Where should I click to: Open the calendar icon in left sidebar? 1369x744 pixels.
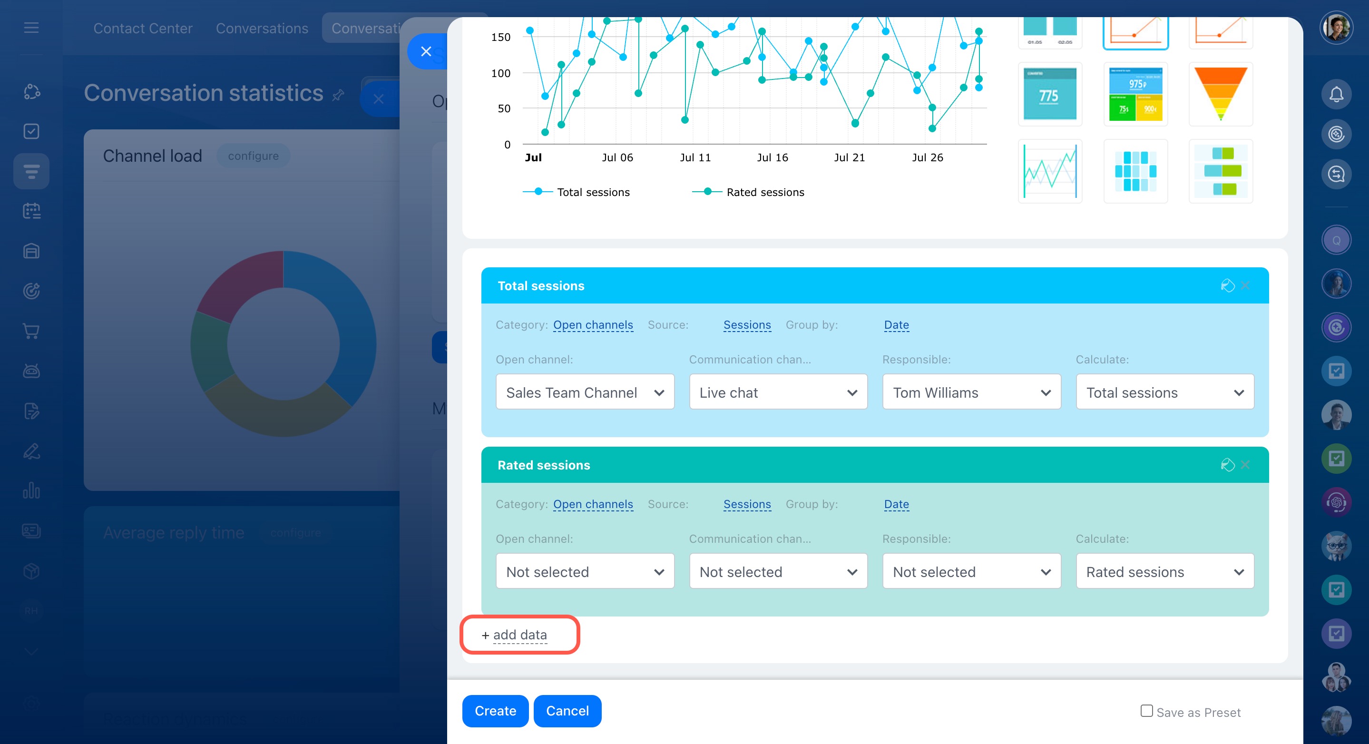pyautogui.click(x=31, y=211)
